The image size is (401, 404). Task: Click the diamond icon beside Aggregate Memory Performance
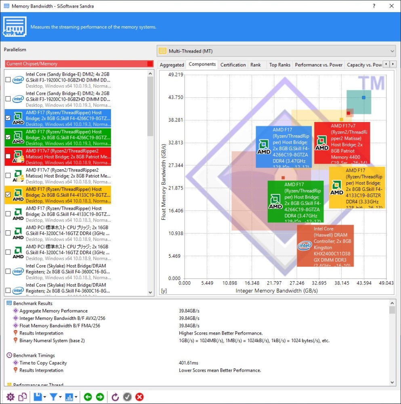point(15,311)
